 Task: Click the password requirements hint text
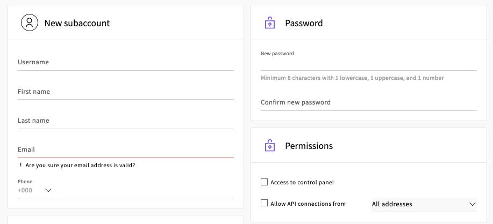pos(352,78)
